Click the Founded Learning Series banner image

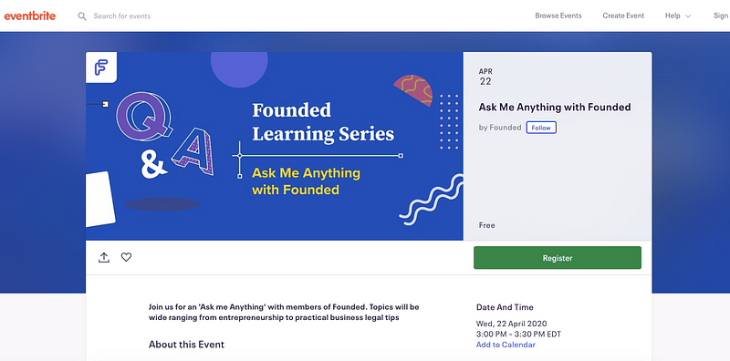click(x=275, y=146)
